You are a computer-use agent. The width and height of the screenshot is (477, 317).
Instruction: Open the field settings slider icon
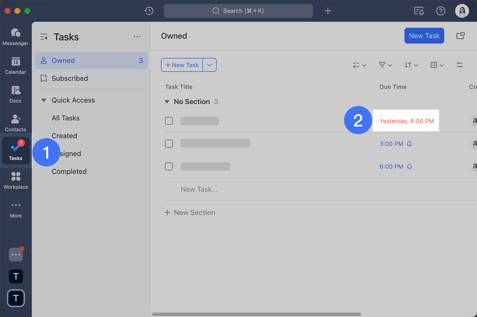coord(459,65)
